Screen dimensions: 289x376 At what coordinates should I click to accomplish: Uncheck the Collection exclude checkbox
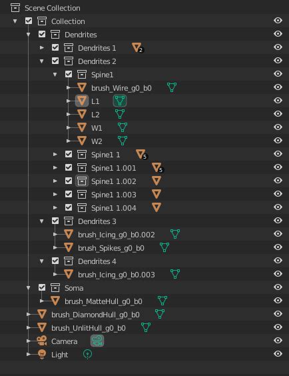point(29,21)
